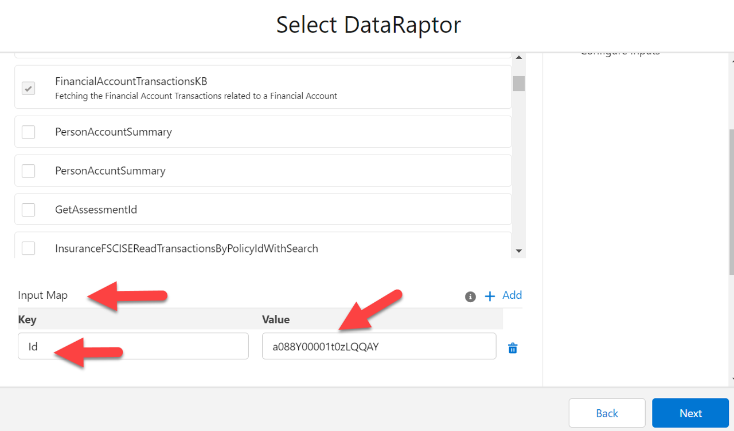Delete the Id input map row
Image resolution: width=734 pixels, height=431 pixels.
pos(513,347)
